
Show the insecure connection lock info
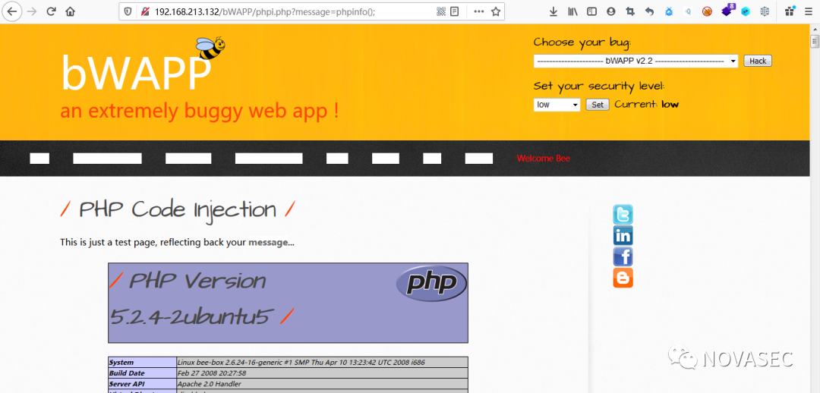[143, 11]
